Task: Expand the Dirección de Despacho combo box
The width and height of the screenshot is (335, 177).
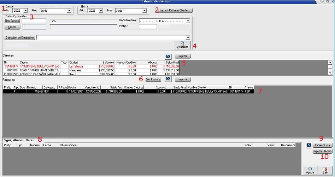Action: (x=188, y=37)
